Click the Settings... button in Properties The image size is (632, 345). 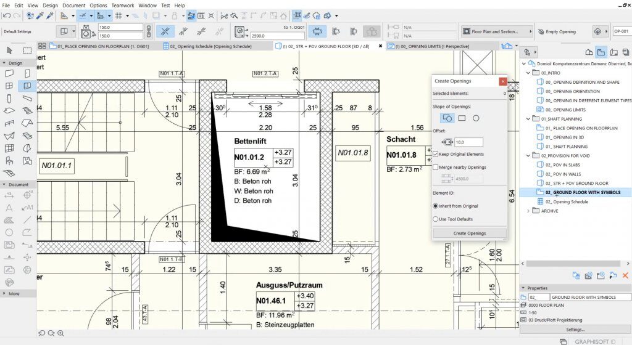(575, 329)
